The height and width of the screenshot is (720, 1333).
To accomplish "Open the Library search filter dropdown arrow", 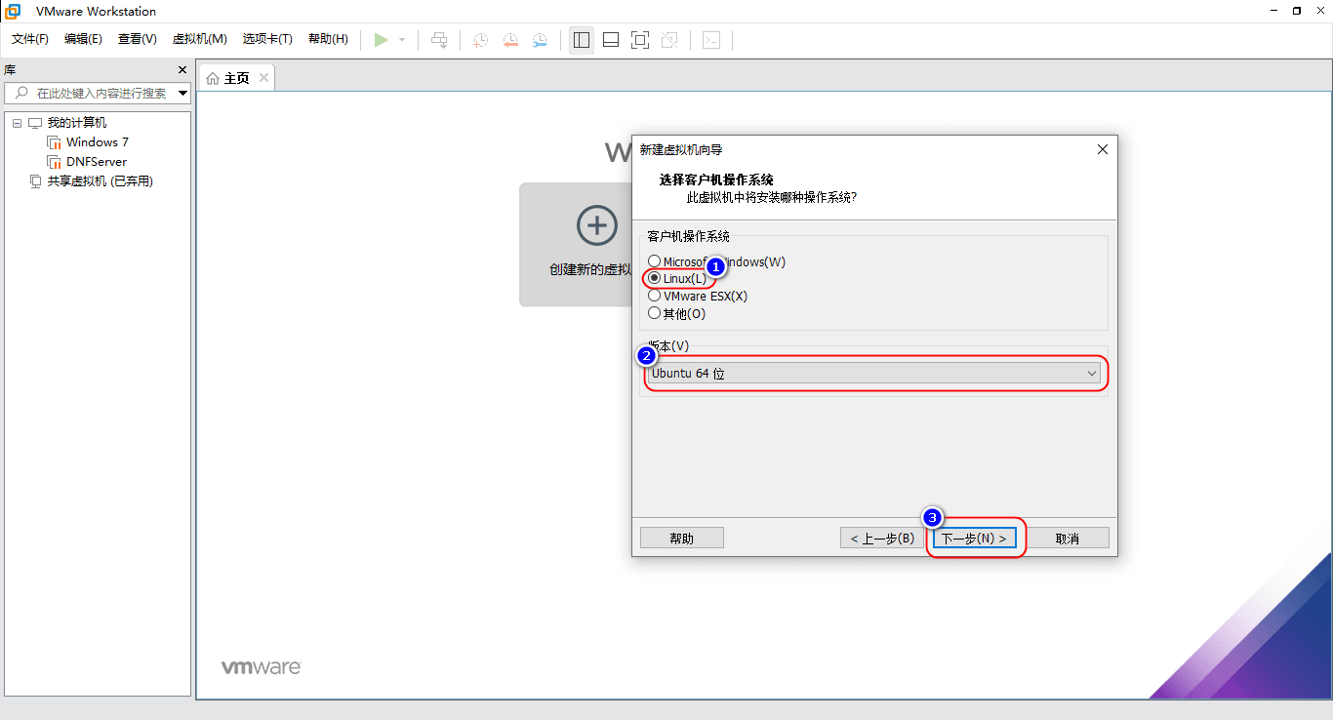I will [x=182, y=94].
